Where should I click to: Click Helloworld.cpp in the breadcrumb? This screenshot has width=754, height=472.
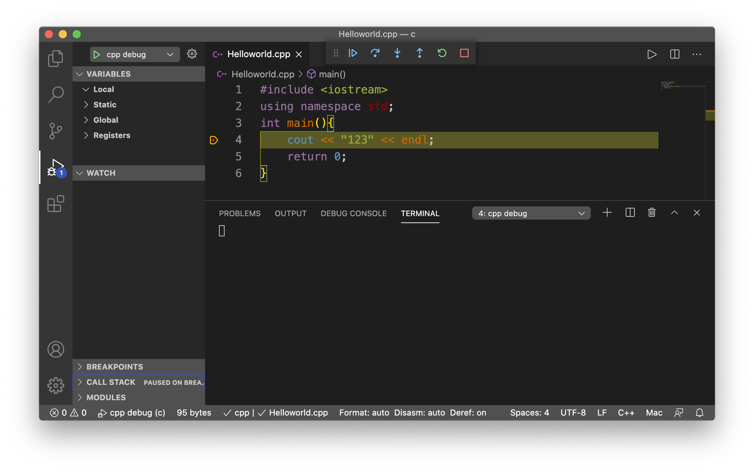[263, 74]
